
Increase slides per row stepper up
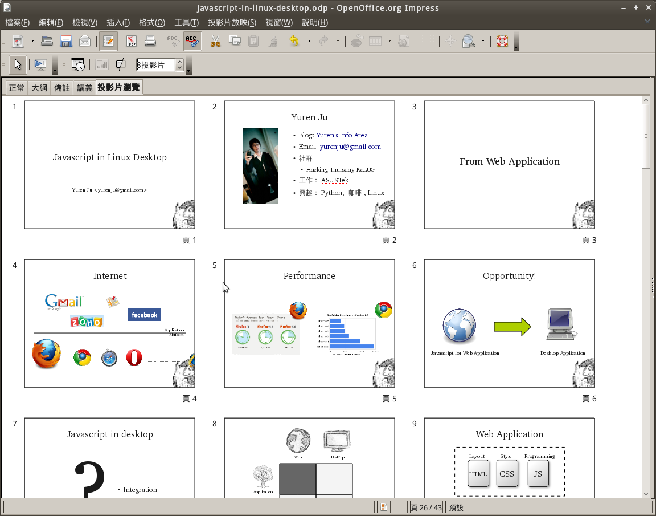(x=179, y=62)
